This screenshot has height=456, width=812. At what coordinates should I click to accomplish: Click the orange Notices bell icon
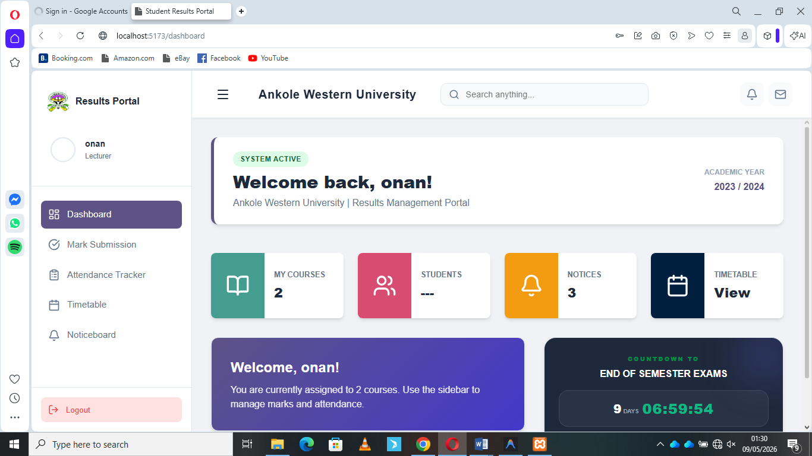531,286
